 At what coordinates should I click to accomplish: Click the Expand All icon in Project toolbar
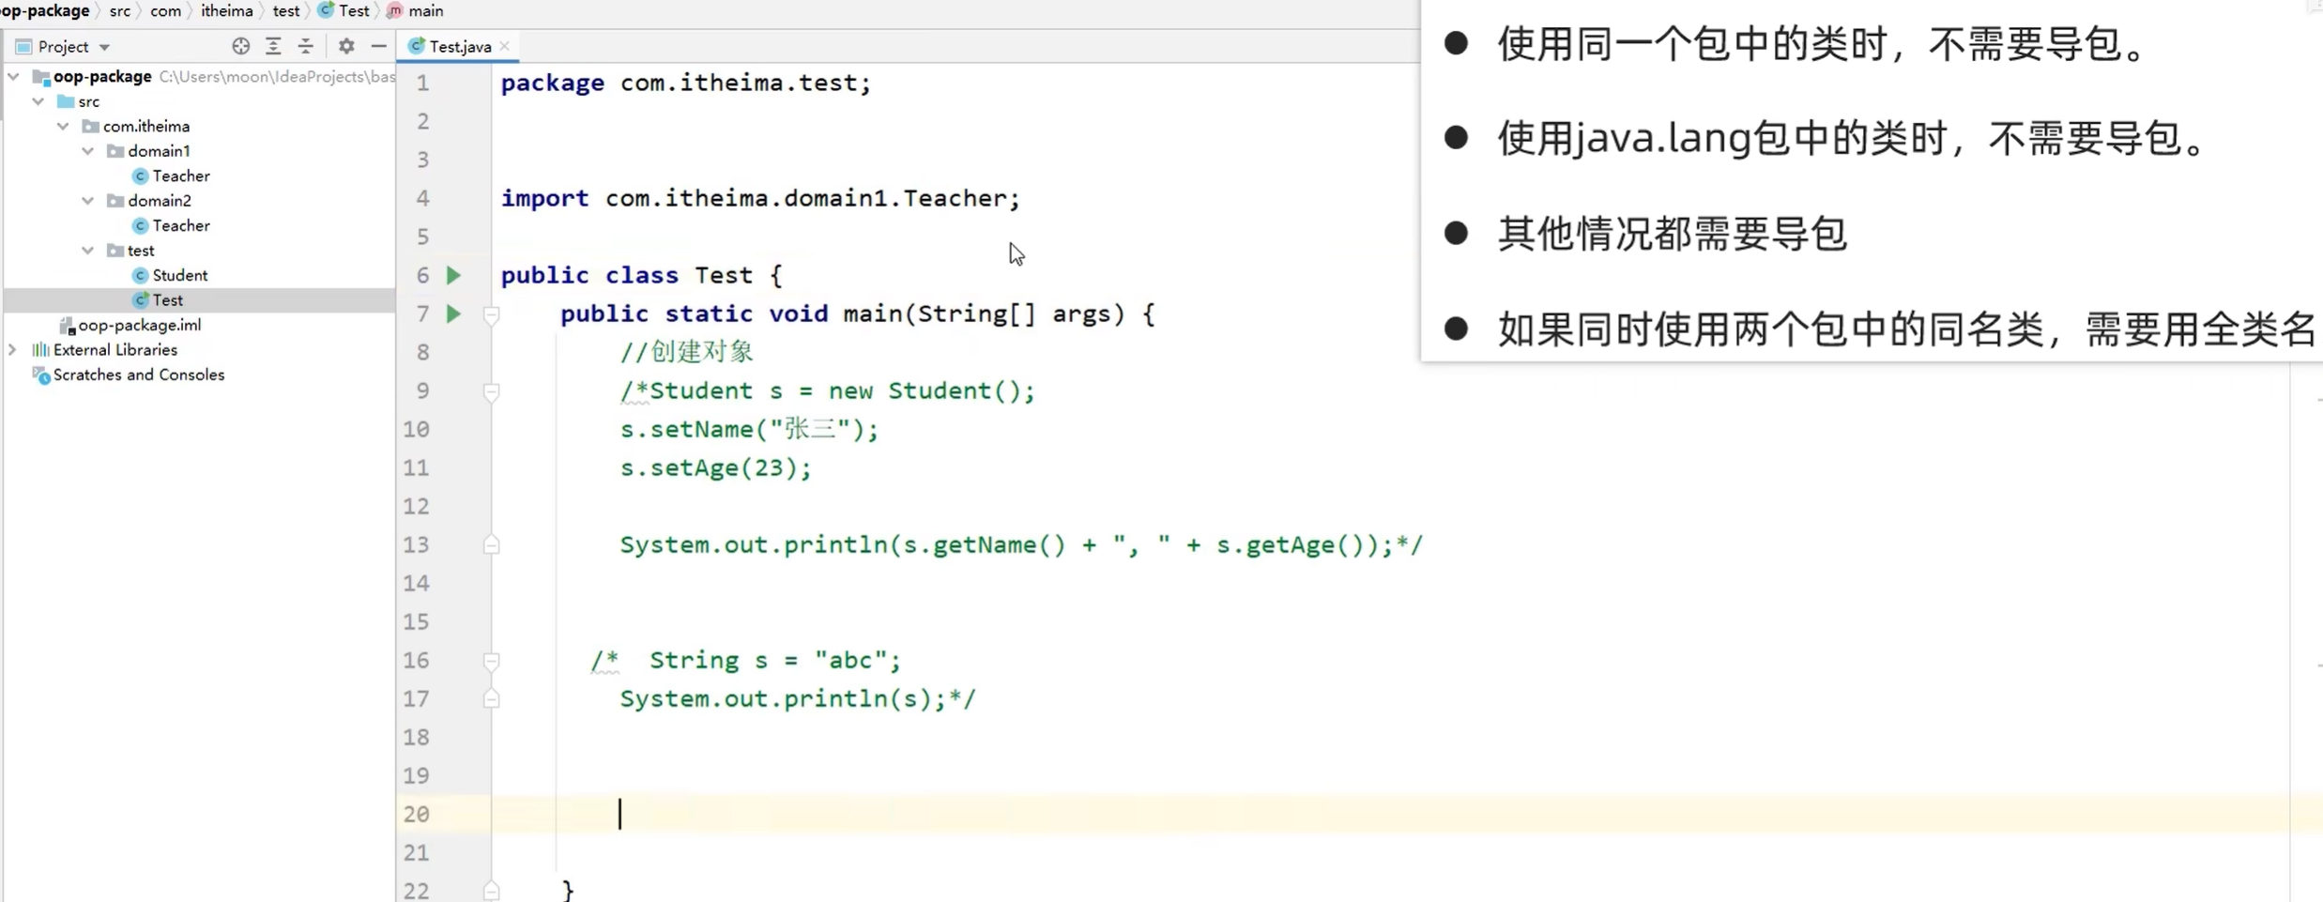tap(273, 46)
